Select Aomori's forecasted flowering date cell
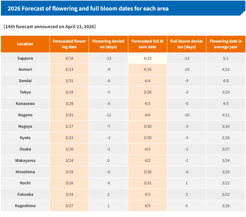246x217 pixels. [x=69, y=70]
